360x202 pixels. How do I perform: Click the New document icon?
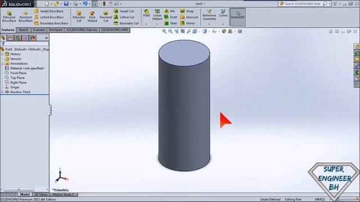47,4
